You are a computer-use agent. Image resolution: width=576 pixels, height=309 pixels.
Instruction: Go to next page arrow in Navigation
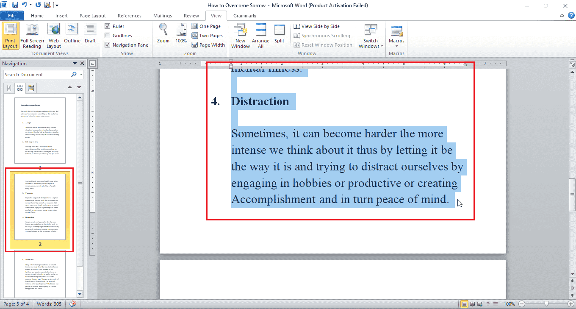[x=79, y=87]
